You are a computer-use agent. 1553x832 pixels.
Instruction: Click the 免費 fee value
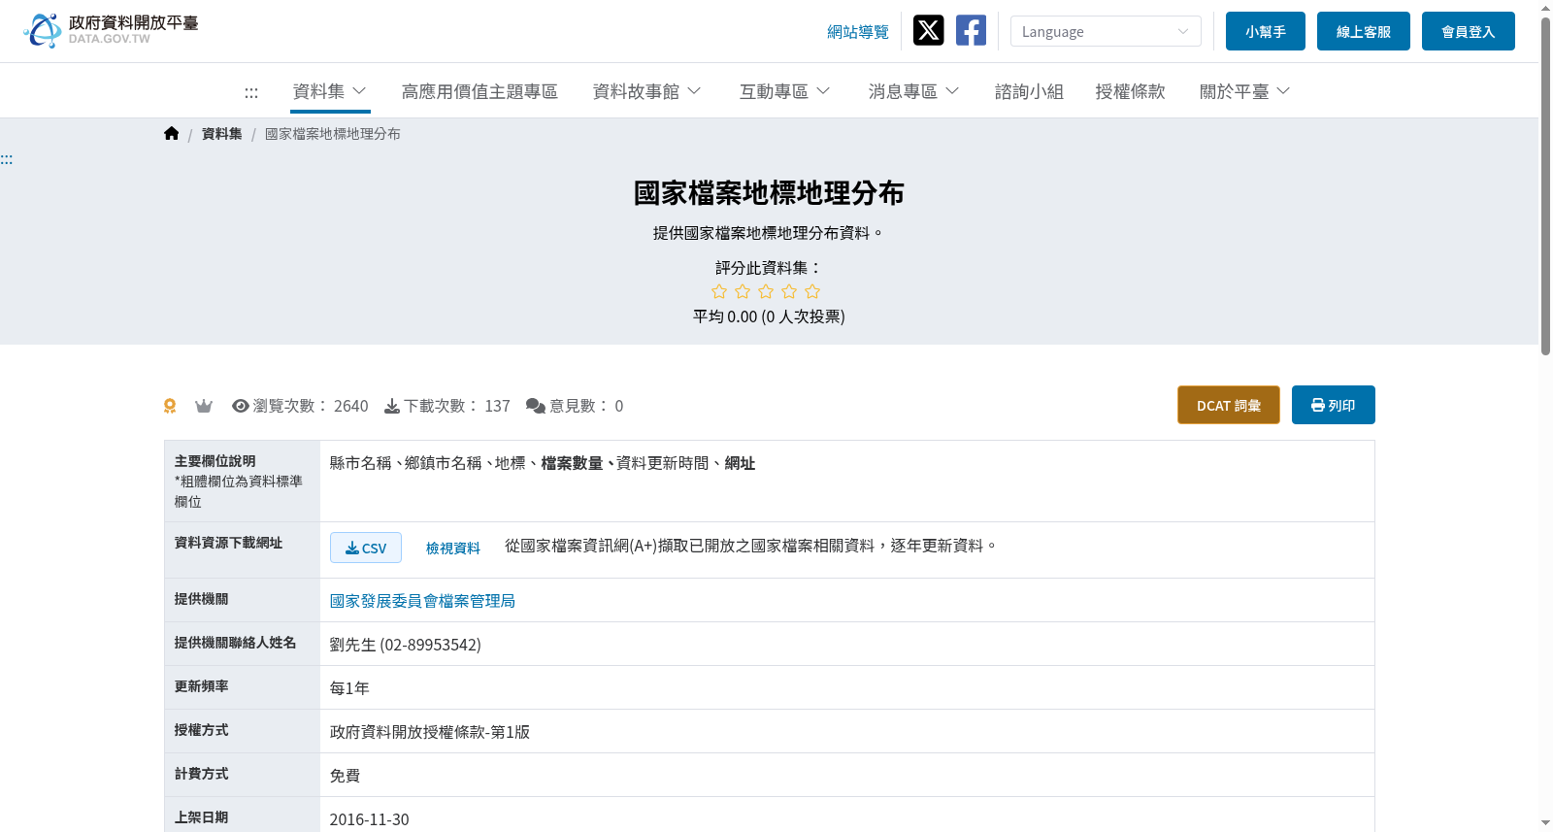click(346, 776)
